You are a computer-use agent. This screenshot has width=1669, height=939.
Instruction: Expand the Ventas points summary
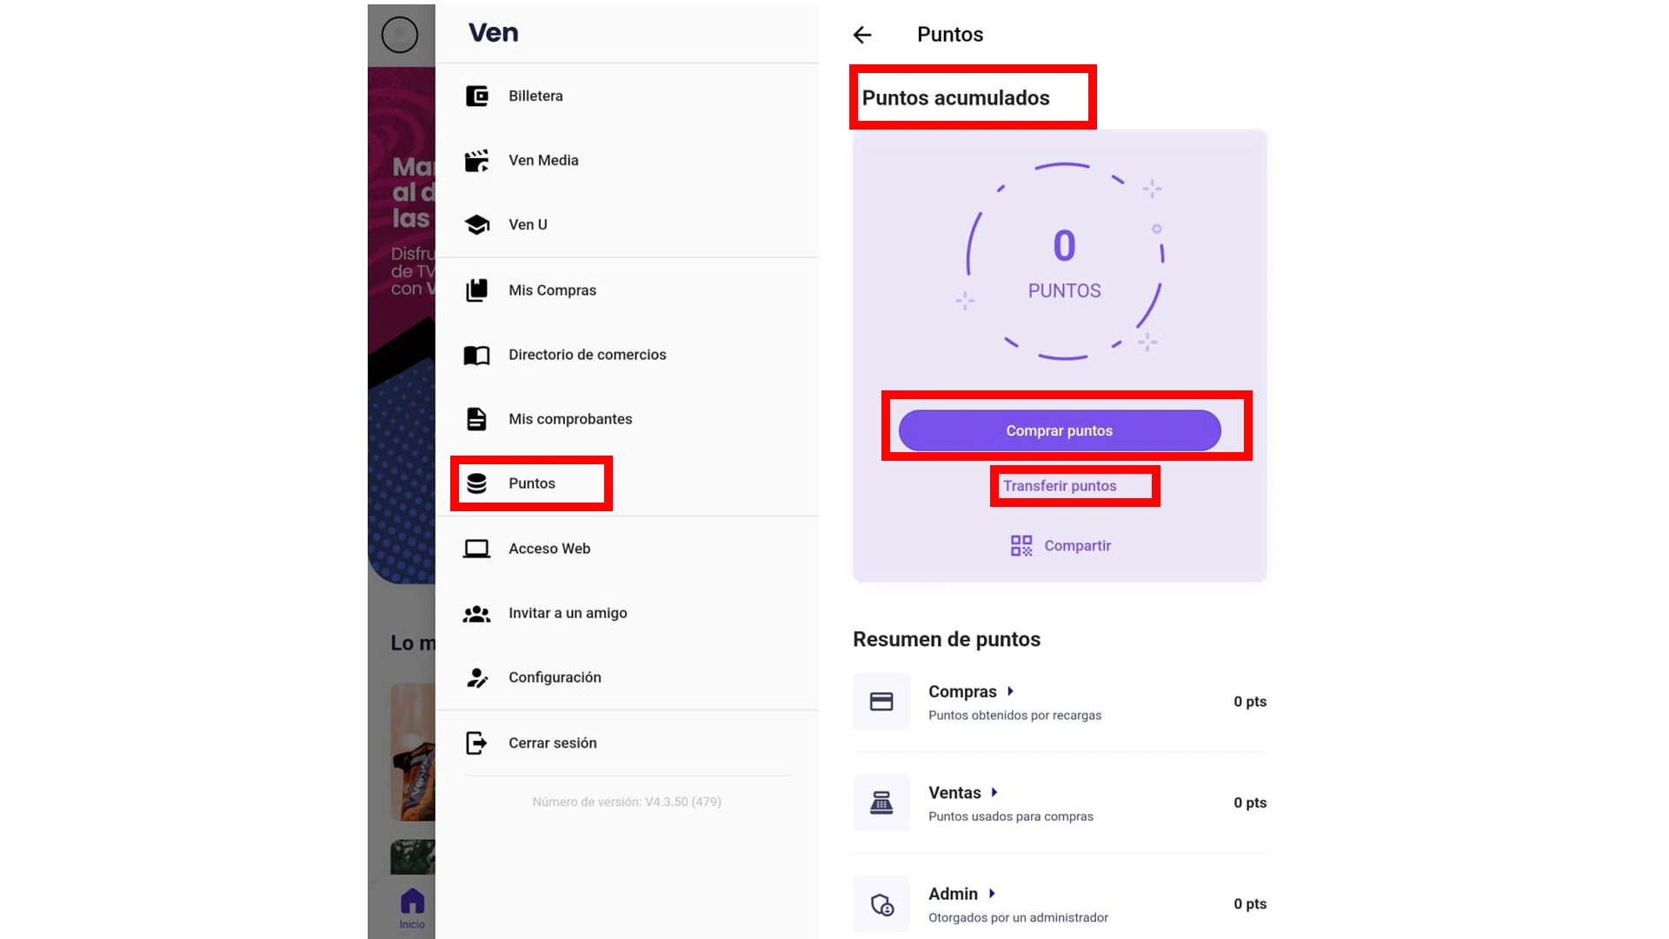coord(994,792)
